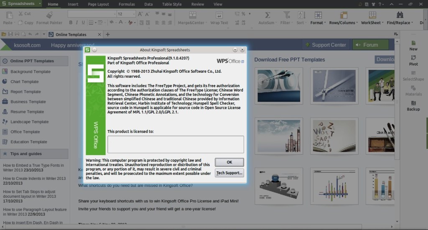Expand the Spreadsheets application menu arrow
428x230 pixels.
pyautogui.click(x=40, y=4)
